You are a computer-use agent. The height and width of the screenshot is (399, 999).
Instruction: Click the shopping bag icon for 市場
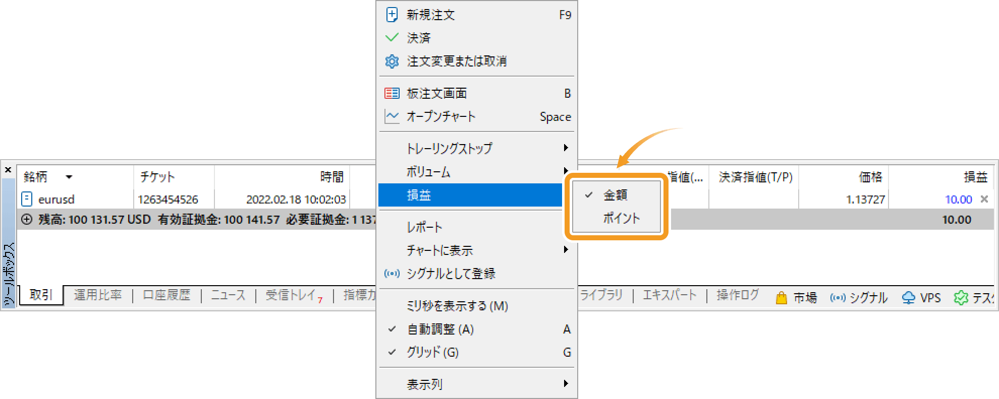click(x=782, y=298)
